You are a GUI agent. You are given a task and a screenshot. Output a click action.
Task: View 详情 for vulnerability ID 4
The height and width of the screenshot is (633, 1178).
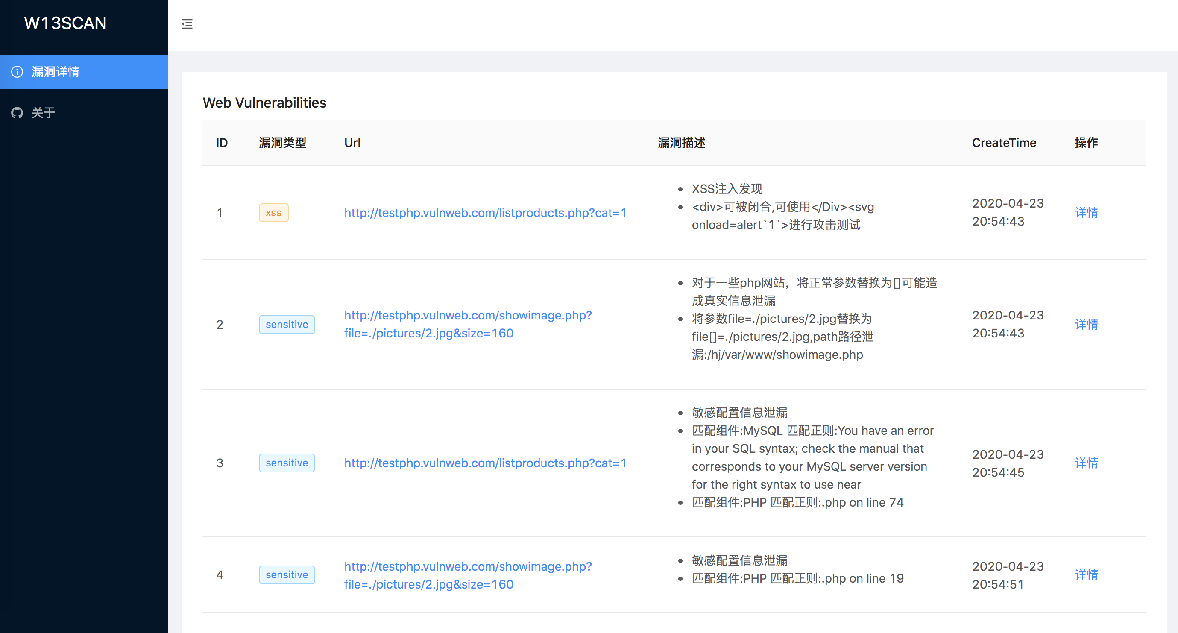coord(1087,574)
